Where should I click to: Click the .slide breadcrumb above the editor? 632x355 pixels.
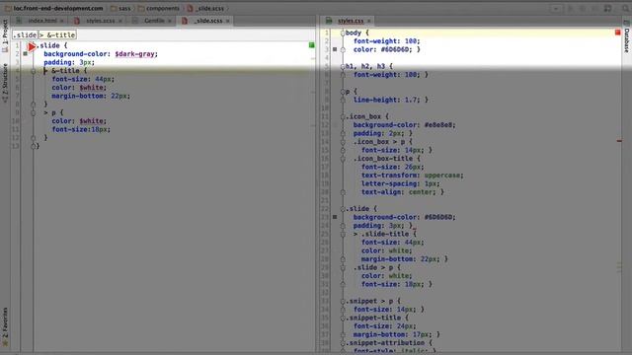click(25, 35)
